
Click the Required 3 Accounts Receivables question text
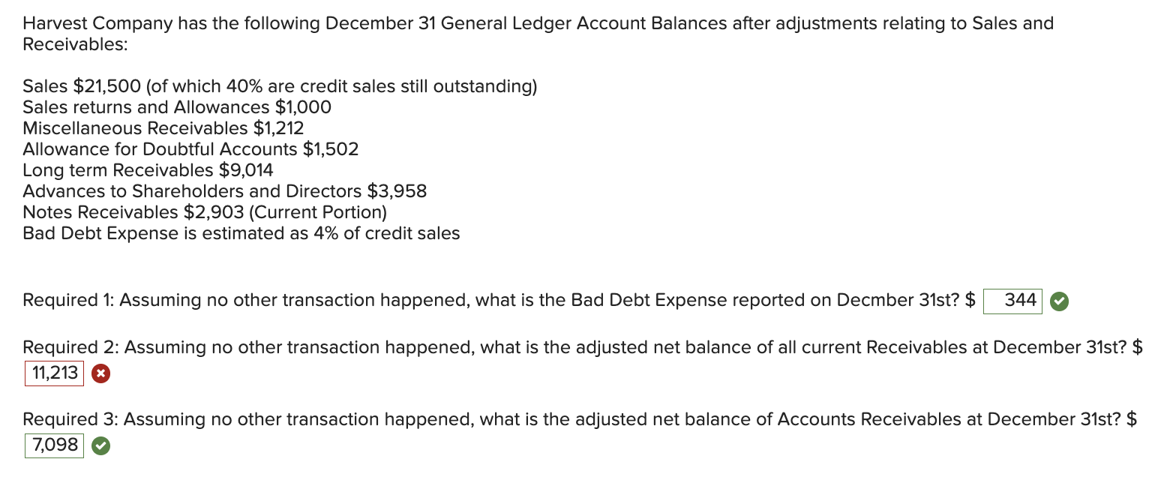pyautogui.click(x=577, y=420)
